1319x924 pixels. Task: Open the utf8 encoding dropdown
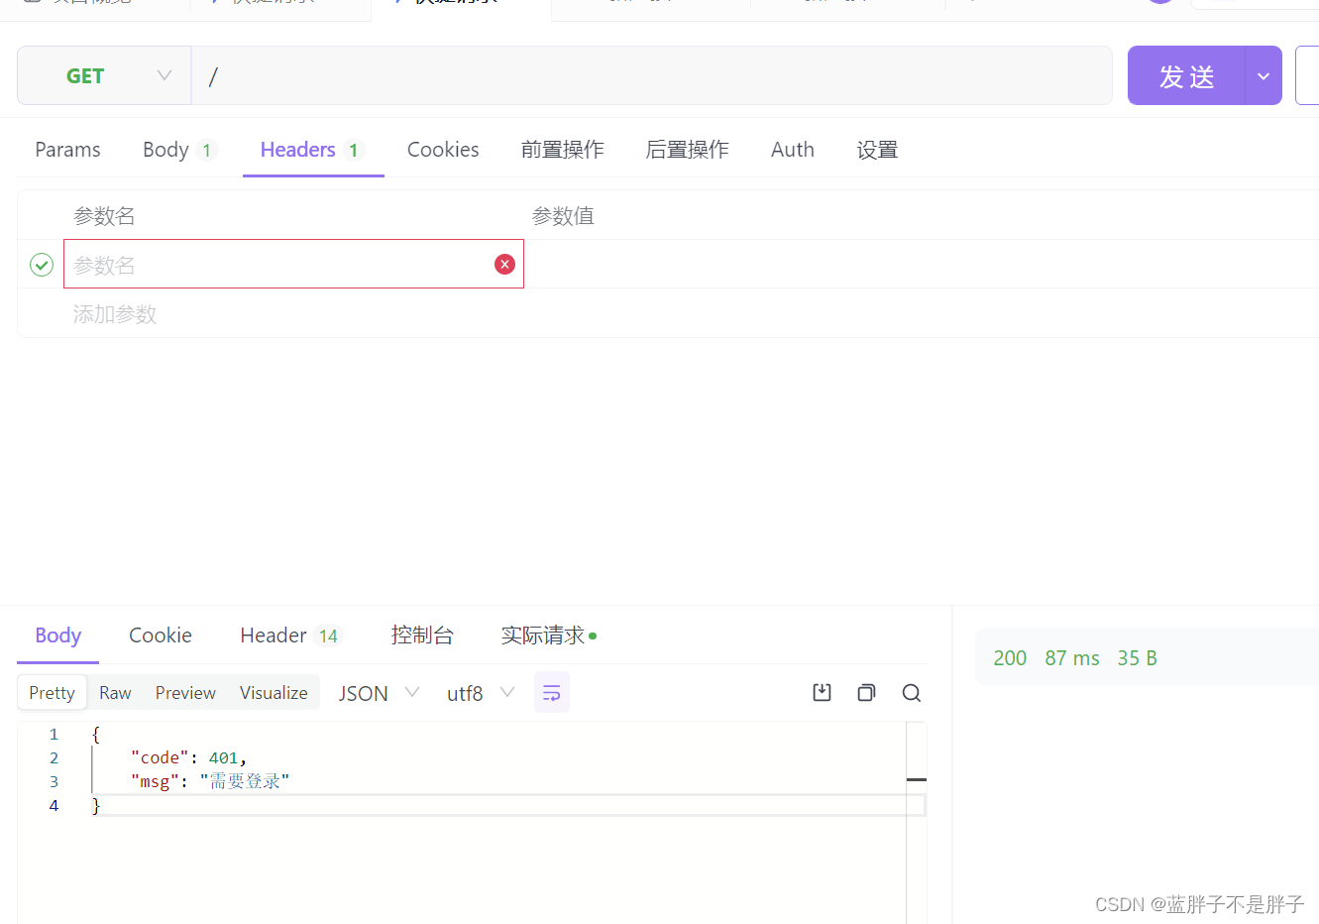tap(480, 693)
